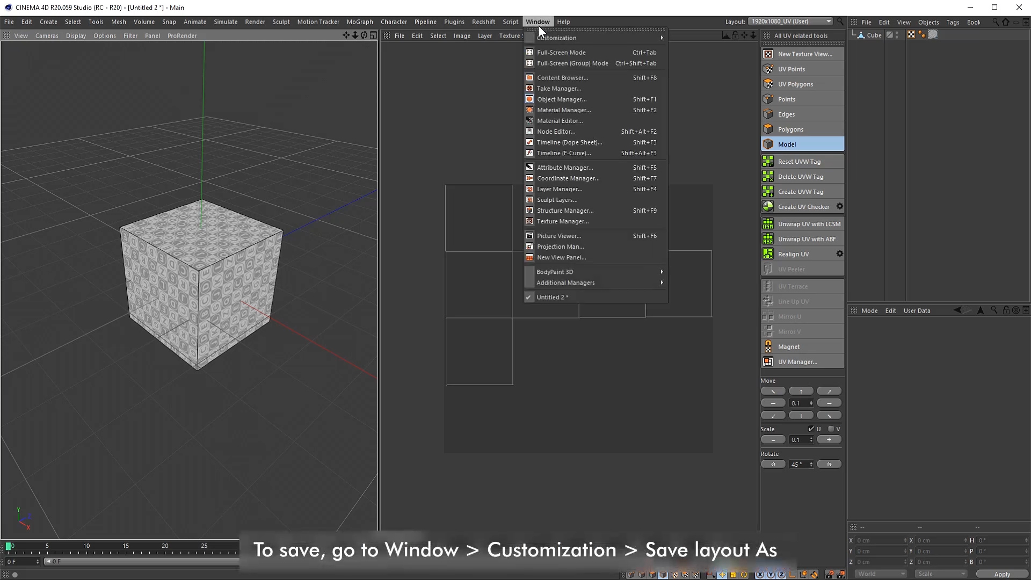Click the Move down arrow button

[x=801, y=416]
